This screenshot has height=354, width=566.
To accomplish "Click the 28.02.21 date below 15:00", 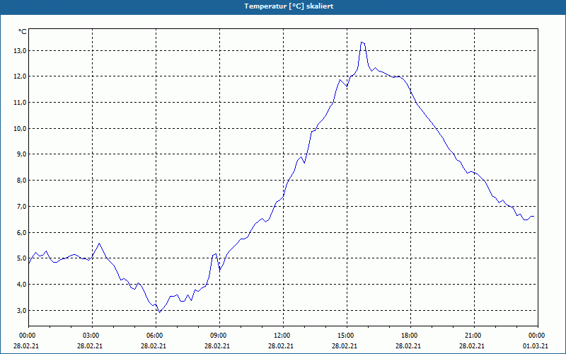I will click(345, 346).
